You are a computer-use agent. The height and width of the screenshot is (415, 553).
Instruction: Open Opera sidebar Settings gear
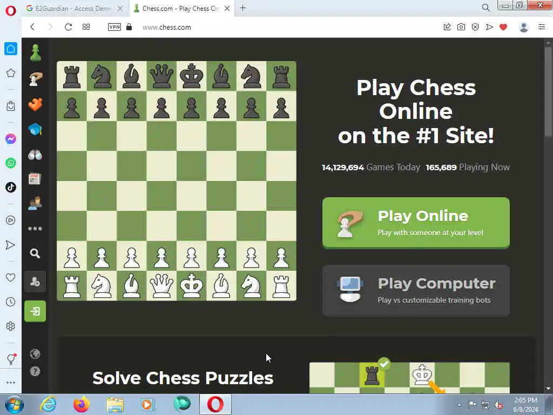pyautogui.click(x=11, y=326)
